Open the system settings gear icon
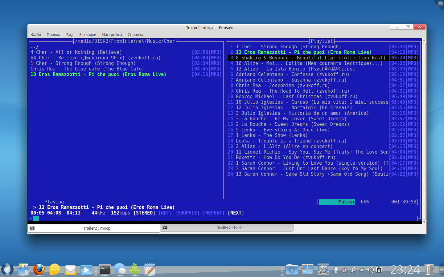This screenshot has width=444, height=277. [323, 270]
